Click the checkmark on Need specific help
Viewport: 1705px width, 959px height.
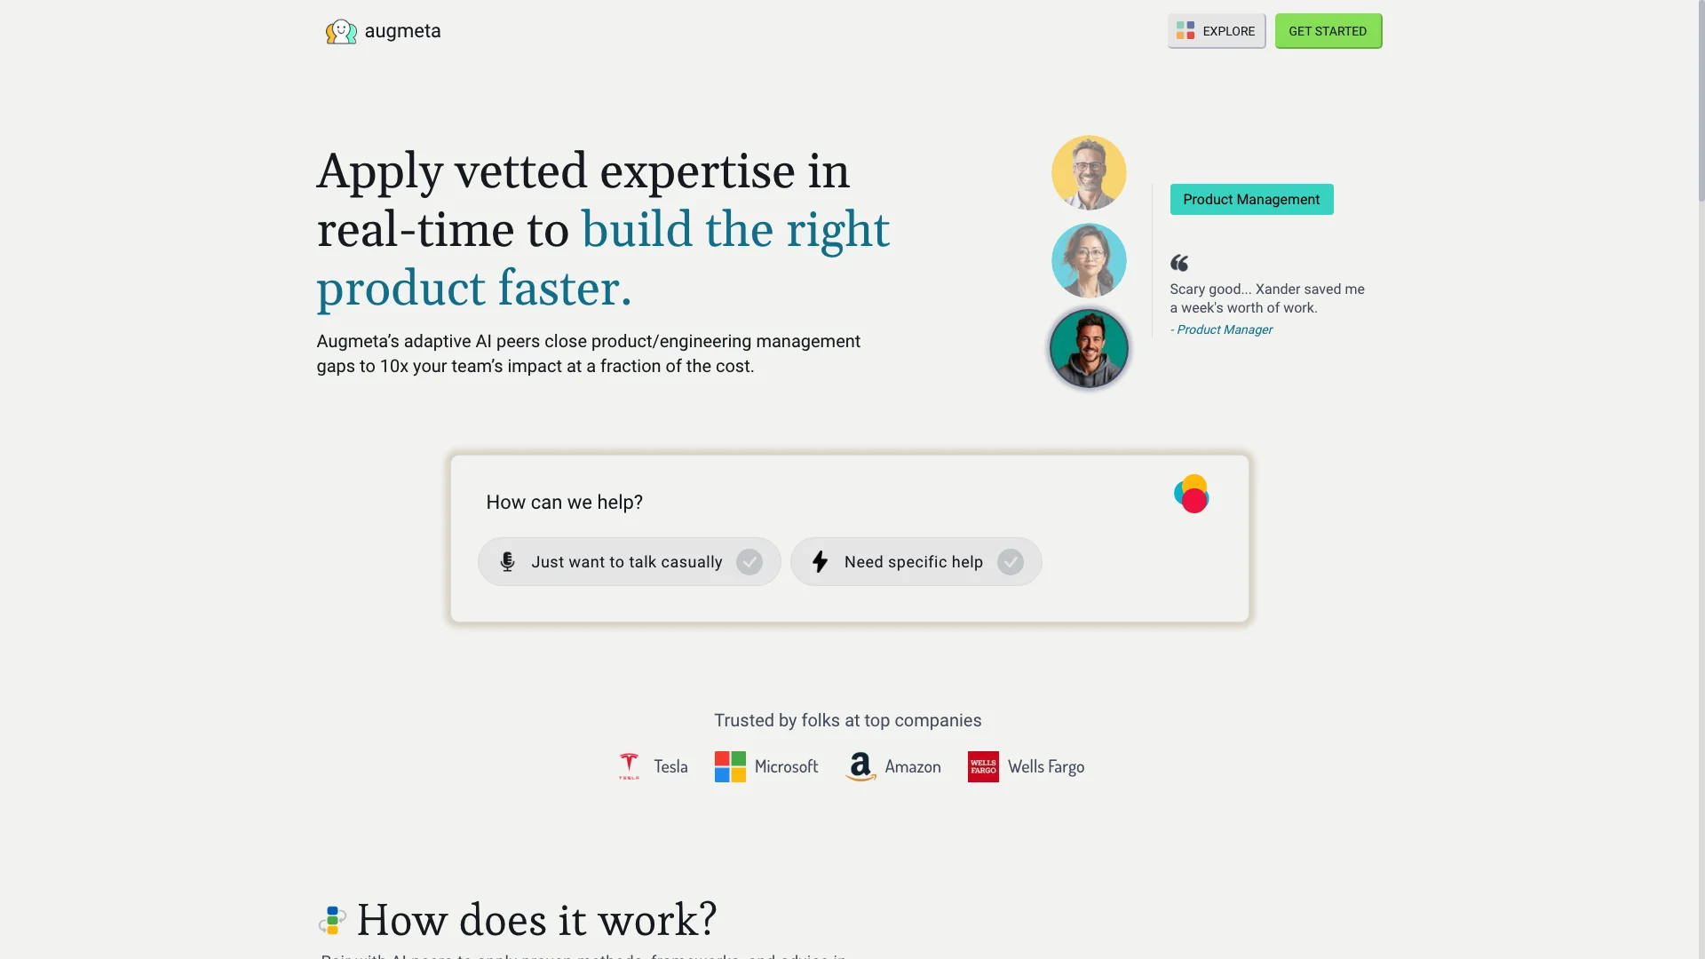[x=1010, y=561]
